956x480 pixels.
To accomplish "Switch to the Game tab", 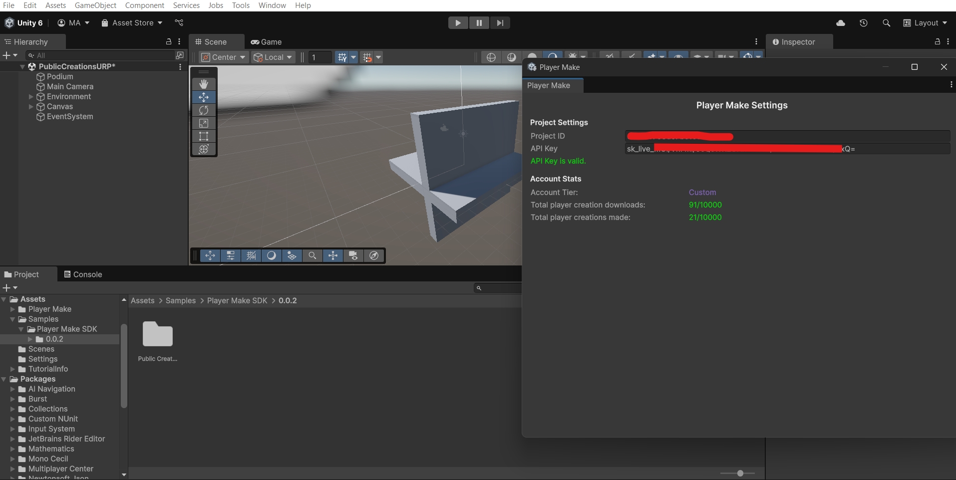I will pos(267,42).
